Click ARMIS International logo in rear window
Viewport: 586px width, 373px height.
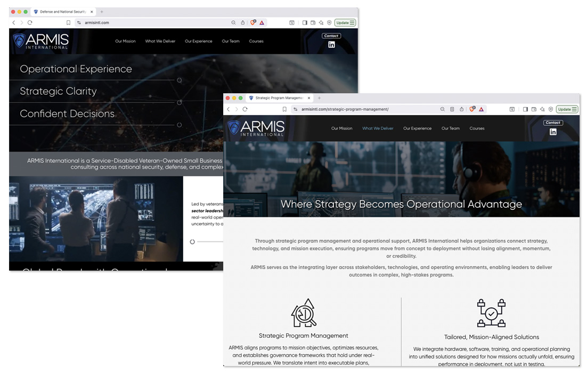click(x=40, y=41)
